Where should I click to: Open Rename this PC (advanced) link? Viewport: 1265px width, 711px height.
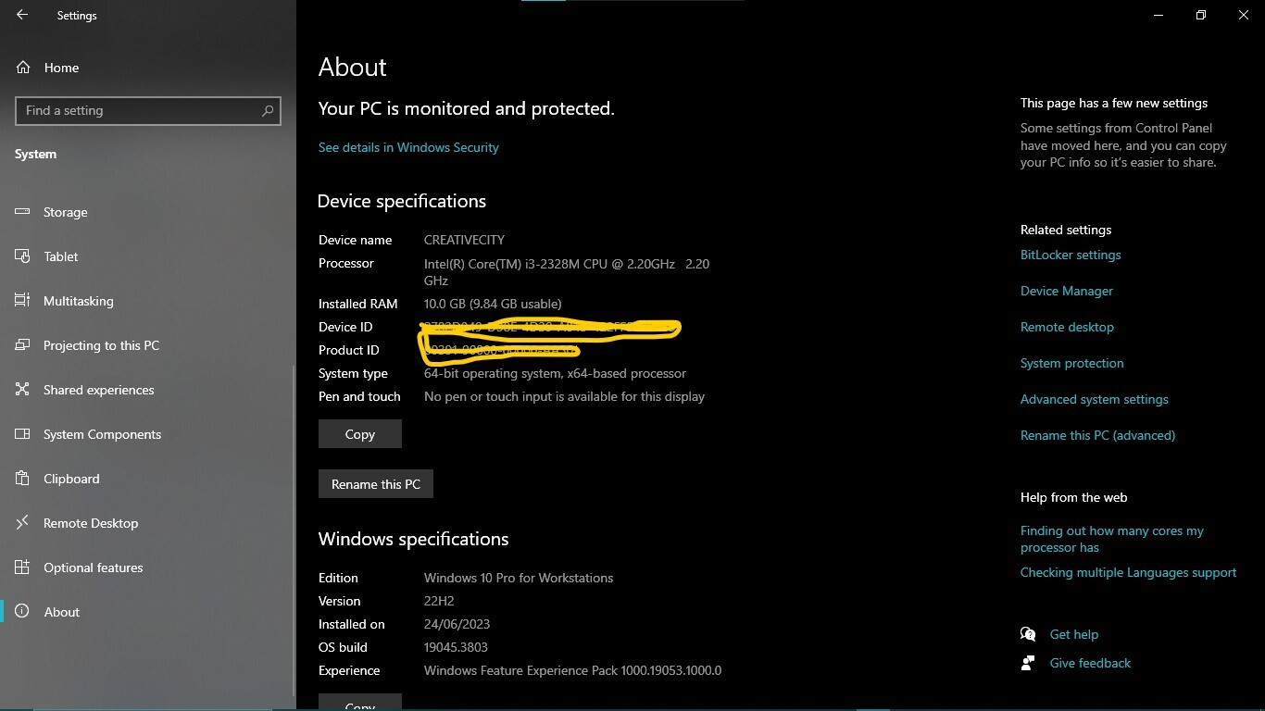[1097, 435]
